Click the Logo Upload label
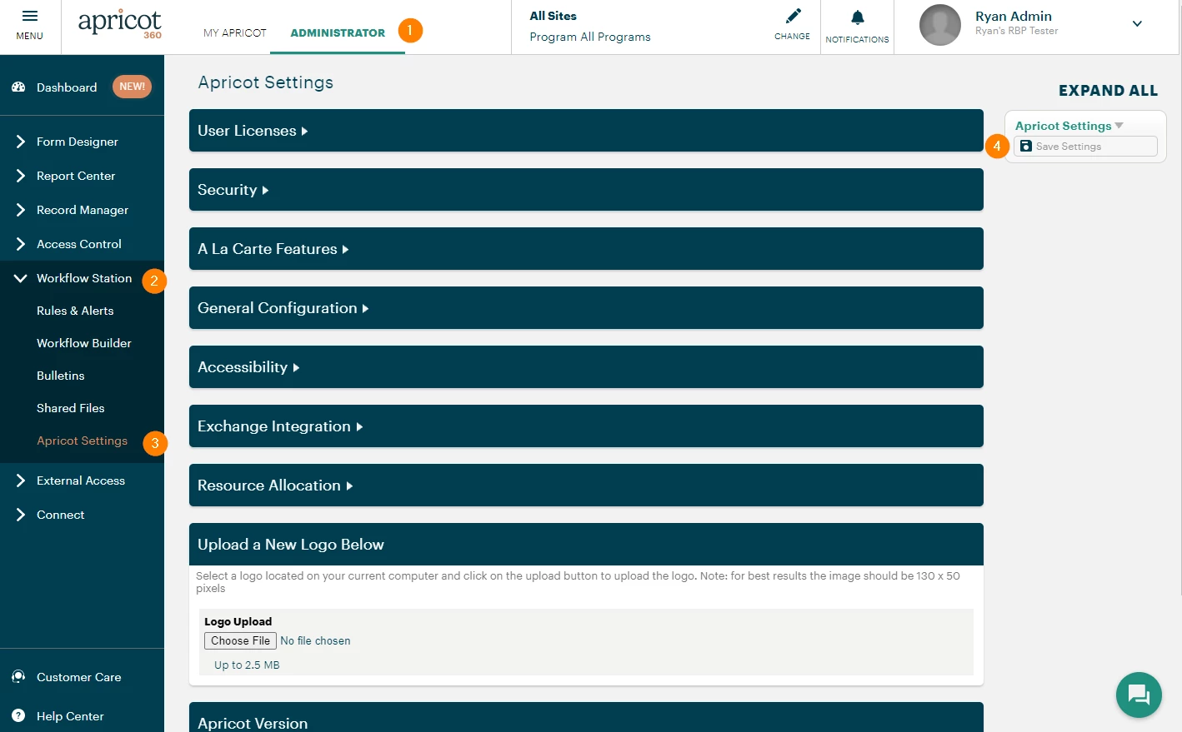The image size is (1182, 732). tap(238, 621)
